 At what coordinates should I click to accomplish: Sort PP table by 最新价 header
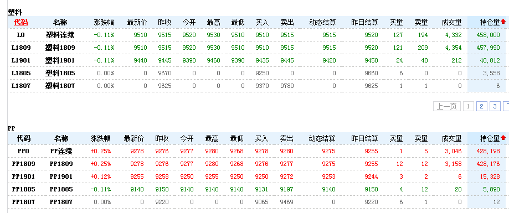coord(133,139)
